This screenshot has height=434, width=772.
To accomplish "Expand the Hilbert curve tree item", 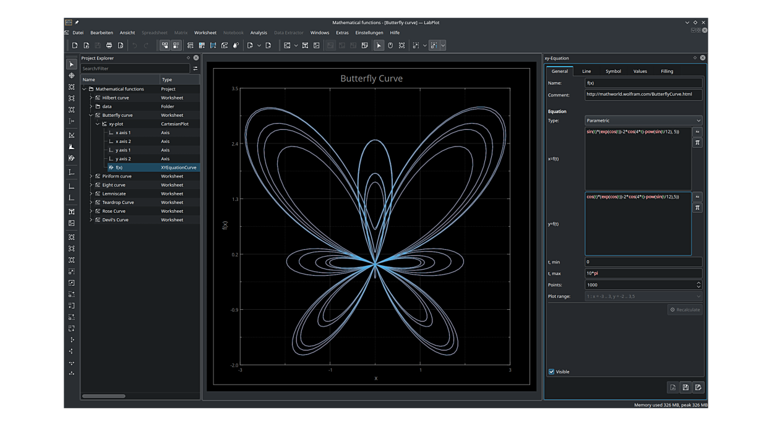I will 91,98.
